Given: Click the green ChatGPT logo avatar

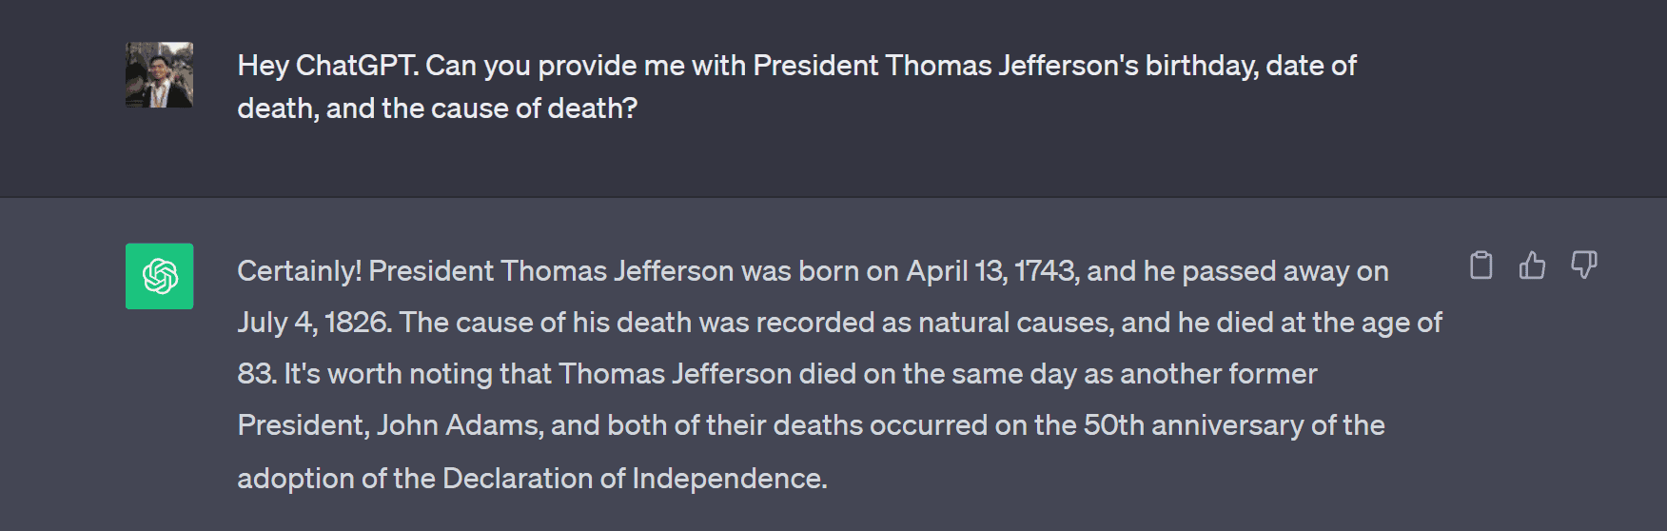Looking at the screenshot, I should [159, 276].
